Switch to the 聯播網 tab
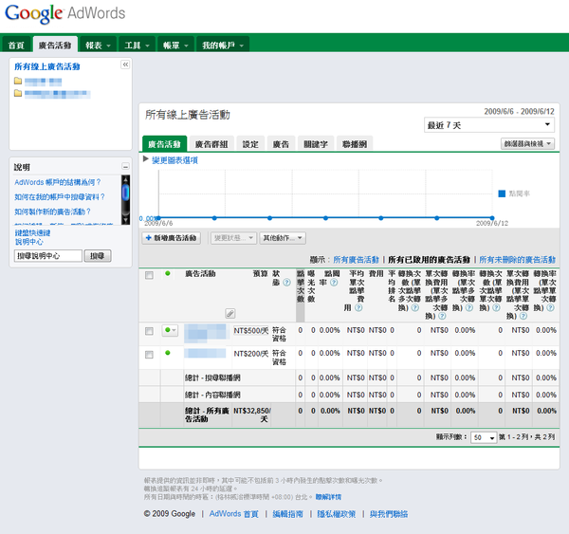The width and height of the screenshot is (569, 534). [355, 144]
